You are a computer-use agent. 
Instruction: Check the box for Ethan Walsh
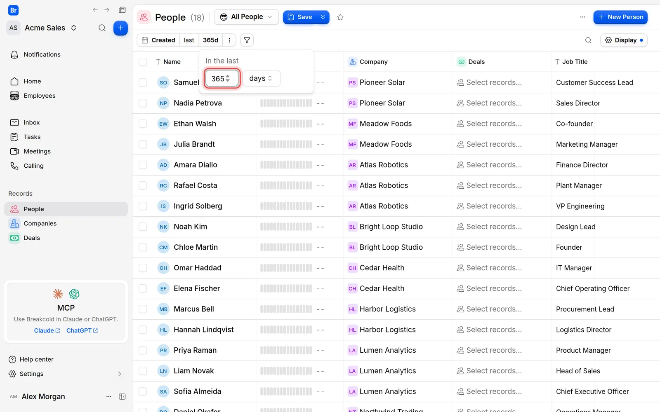(143, 124)
